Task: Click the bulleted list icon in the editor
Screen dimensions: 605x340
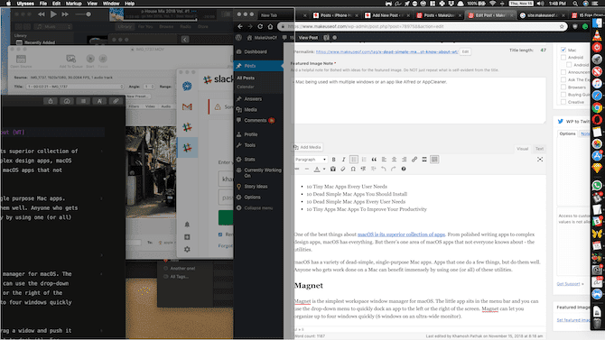Action: pyautogui.click(x=354, y=160)
